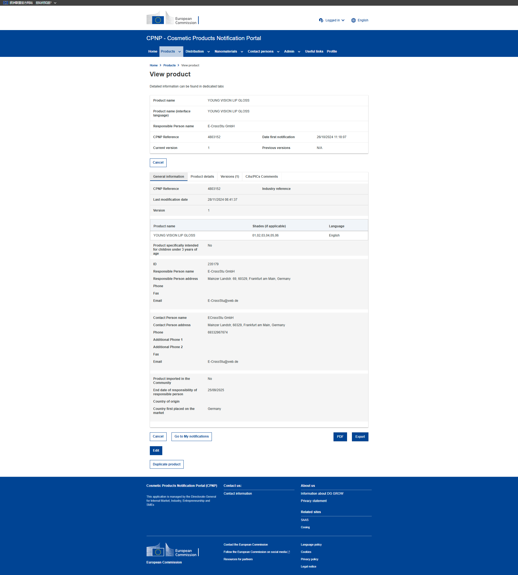Open the Products navigation menu

tap(168, 51)
